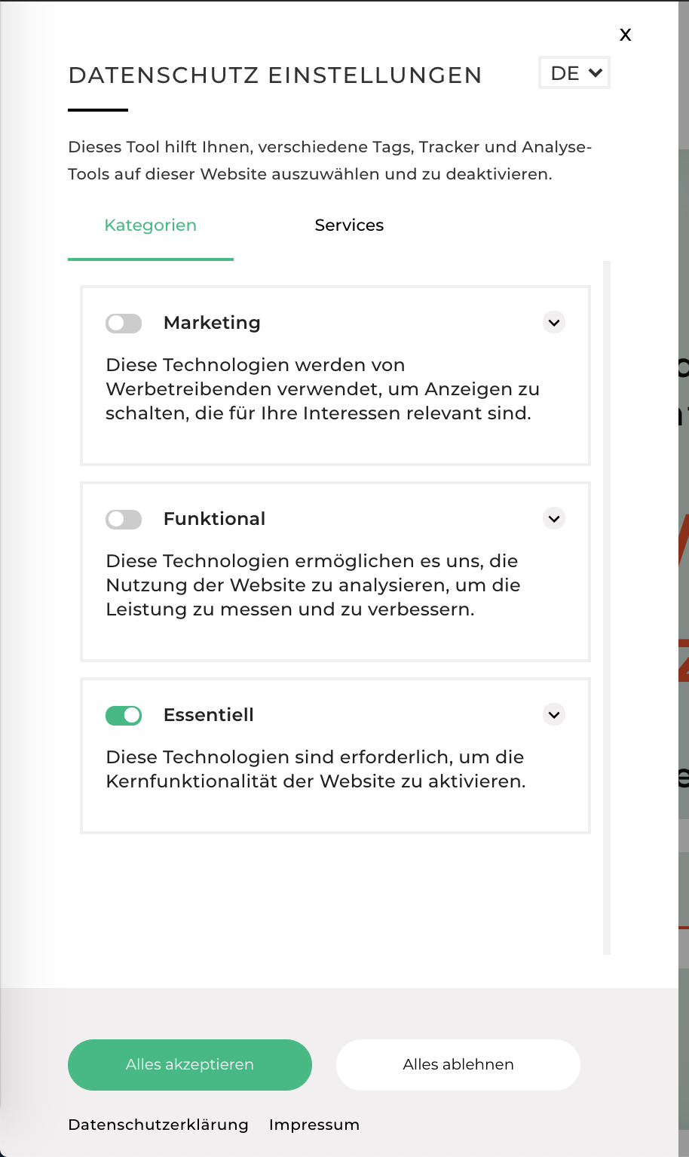Enable the Marketing toggle
Image resolution: width=689 pixels, height=1157 pixels.
[124, 324]
